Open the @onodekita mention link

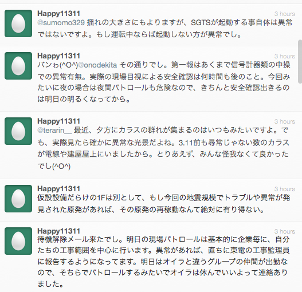97,65
